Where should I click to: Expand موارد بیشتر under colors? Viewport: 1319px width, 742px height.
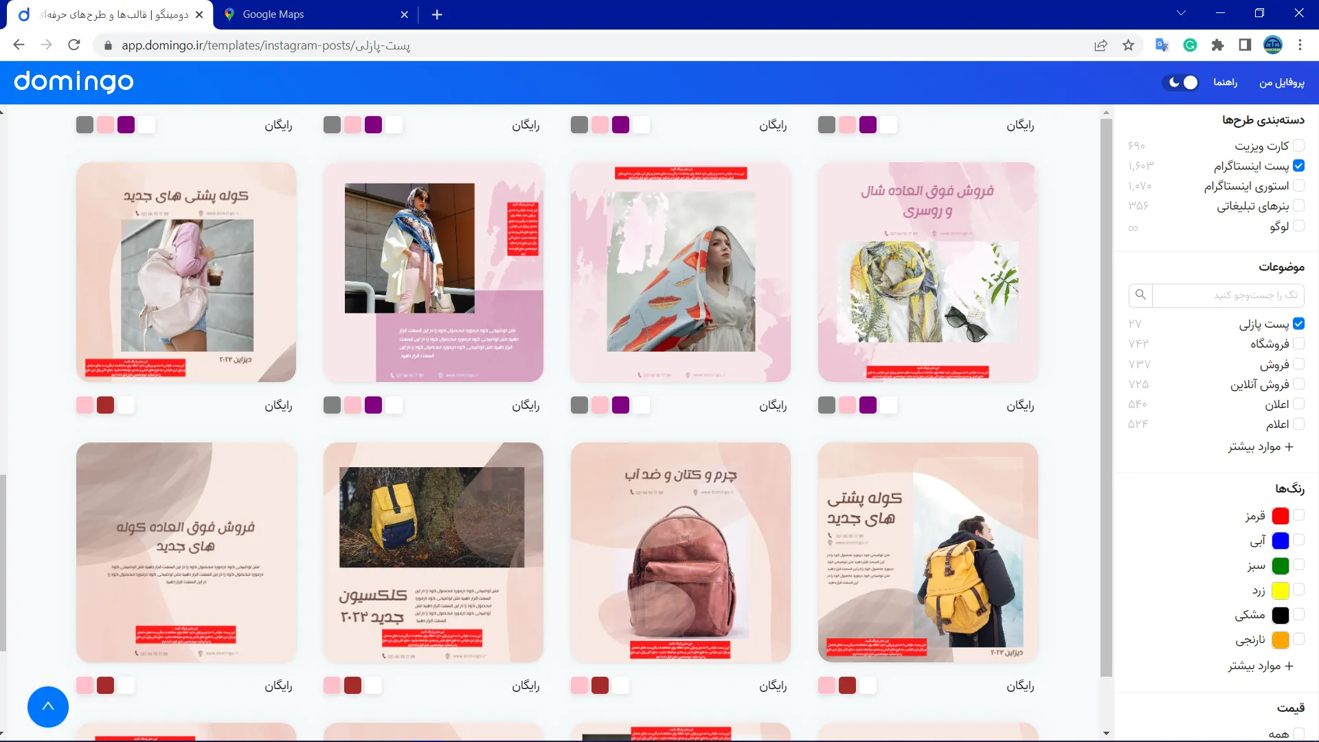(1261, 666)
